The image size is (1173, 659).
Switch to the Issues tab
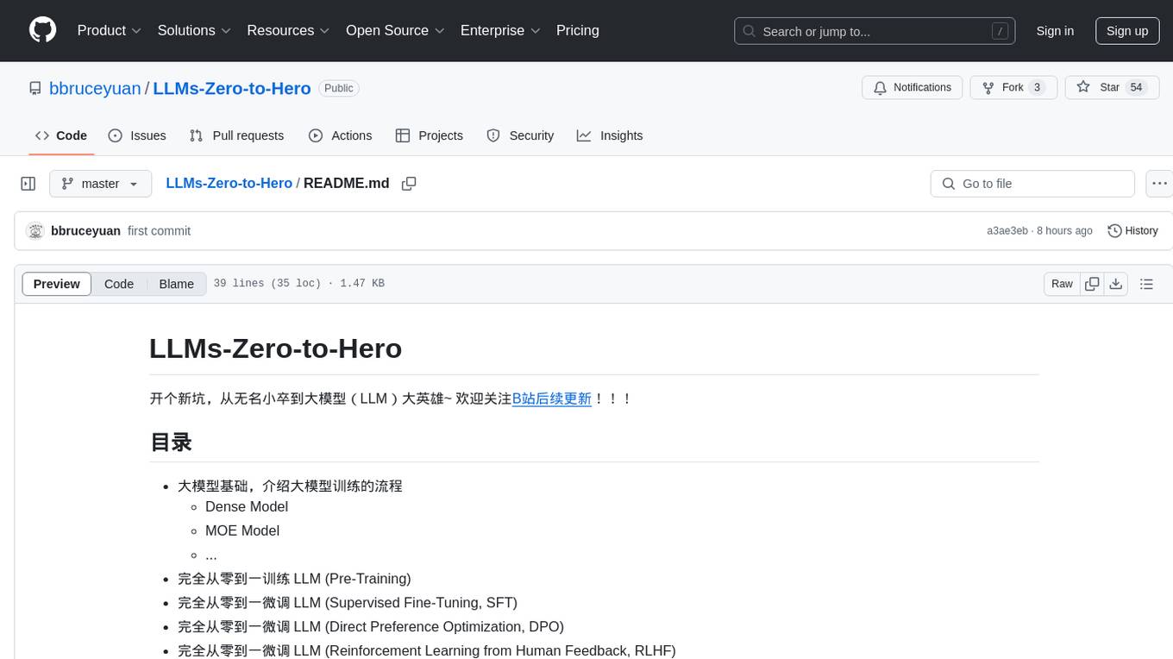(137, 135)
